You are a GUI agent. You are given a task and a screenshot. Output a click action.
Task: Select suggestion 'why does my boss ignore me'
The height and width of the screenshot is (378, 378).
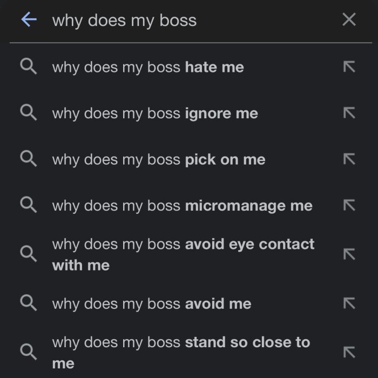[x=155, y=113]
